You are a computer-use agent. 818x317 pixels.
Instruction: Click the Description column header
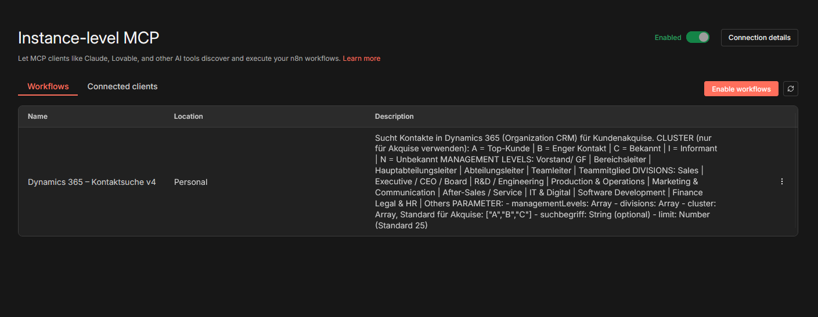(394, 116)
